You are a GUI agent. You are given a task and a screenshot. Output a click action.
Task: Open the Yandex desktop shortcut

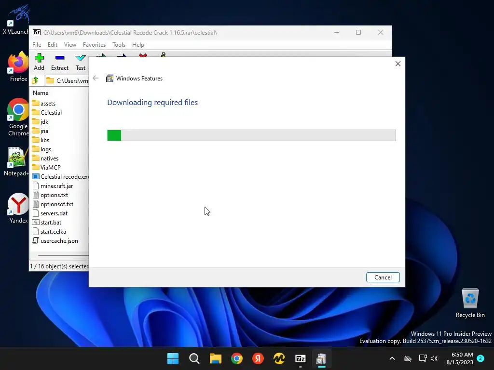(18, 208)
